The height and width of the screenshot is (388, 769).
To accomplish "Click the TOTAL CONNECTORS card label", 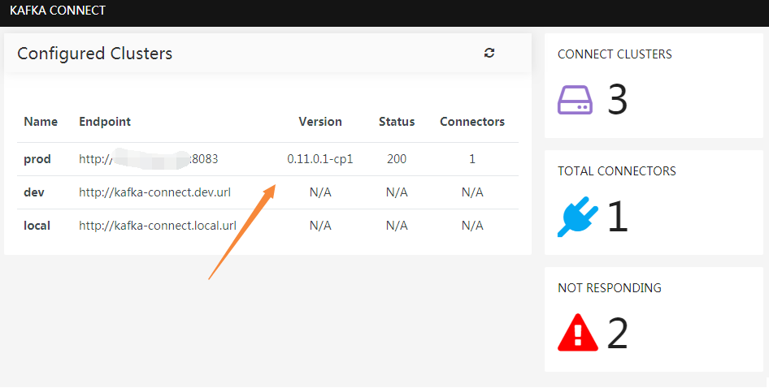I will 616,171.
